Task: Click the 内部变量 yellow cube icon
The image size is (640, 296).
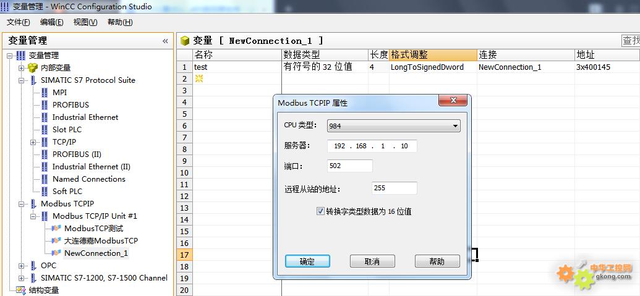Action: pos(33,68)
